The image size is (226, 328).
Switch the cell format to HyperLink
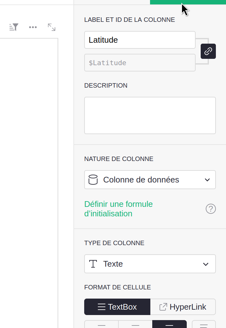click(183, 307)
